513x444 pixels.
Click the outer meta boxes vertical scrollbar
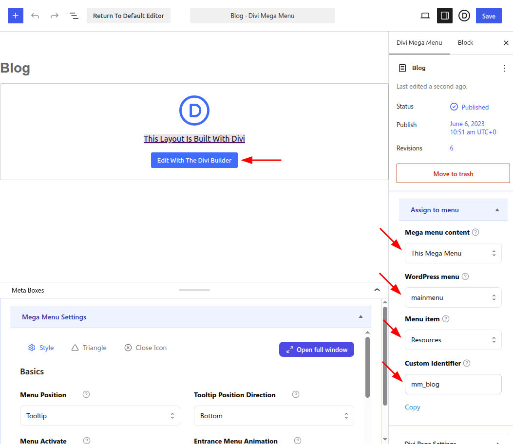coord(385,356)
